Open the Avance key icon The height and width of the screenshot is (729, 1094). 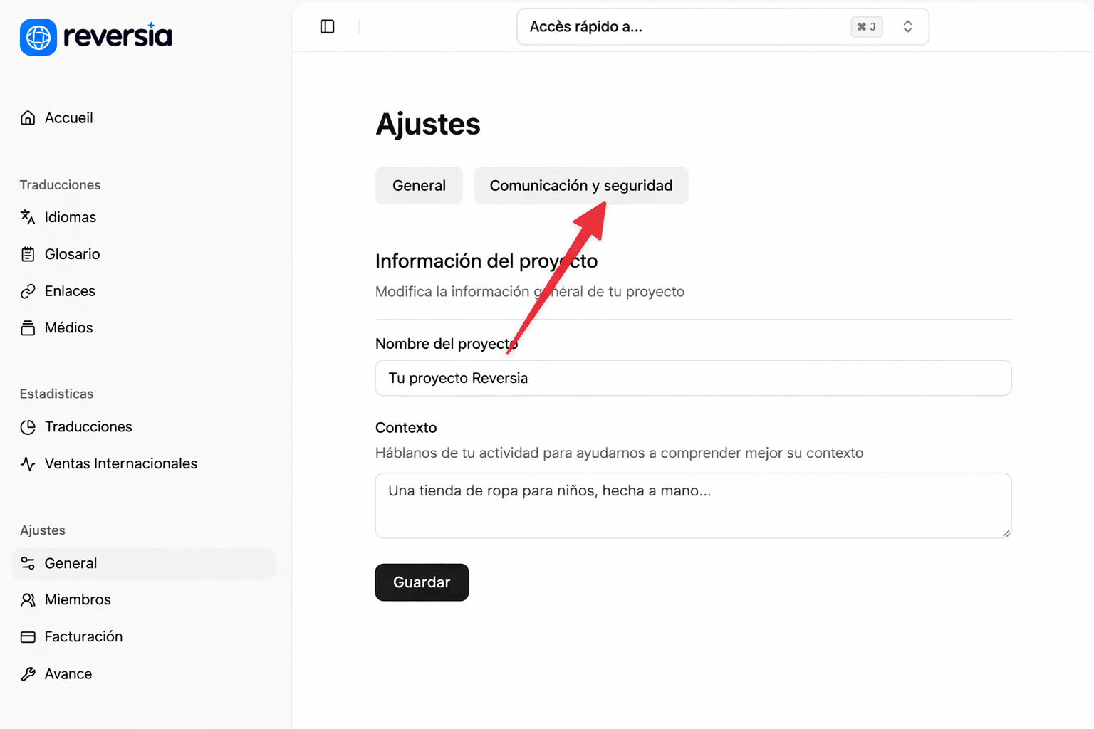[28, 673]
